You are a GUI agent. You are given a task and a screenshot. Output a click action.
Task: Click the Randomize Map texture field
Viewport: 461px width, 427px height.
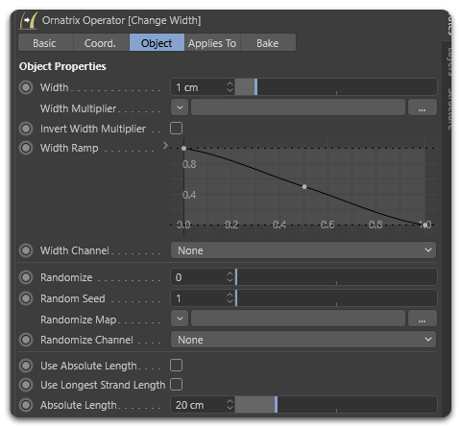[x=298, y=319]
